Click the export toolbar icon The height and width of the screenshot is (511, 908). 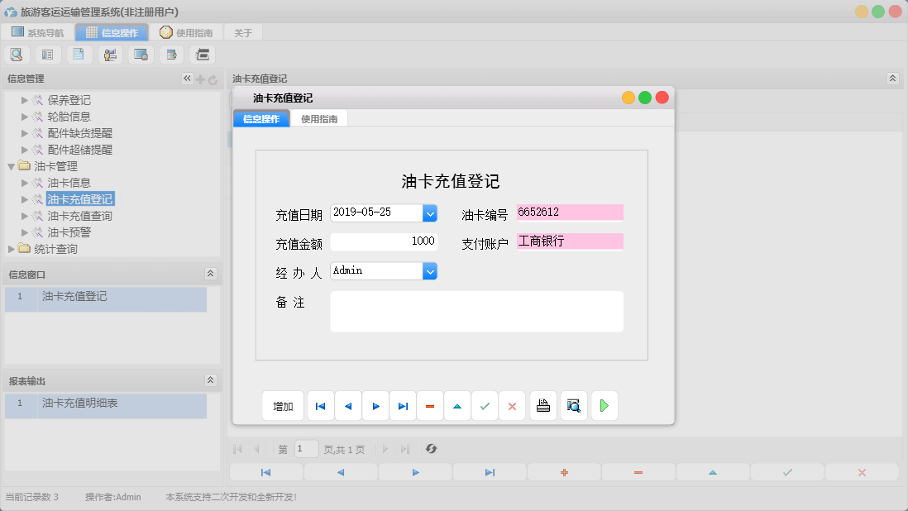[x=170, y=54]
